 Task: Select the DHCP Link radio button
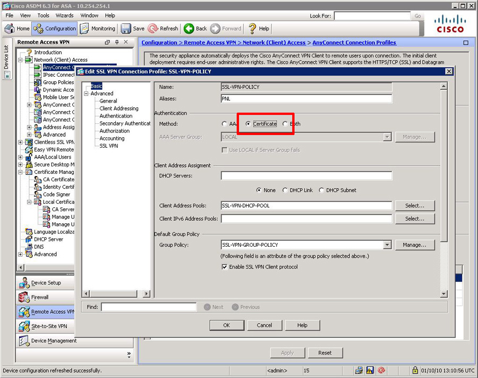point(285,190)
